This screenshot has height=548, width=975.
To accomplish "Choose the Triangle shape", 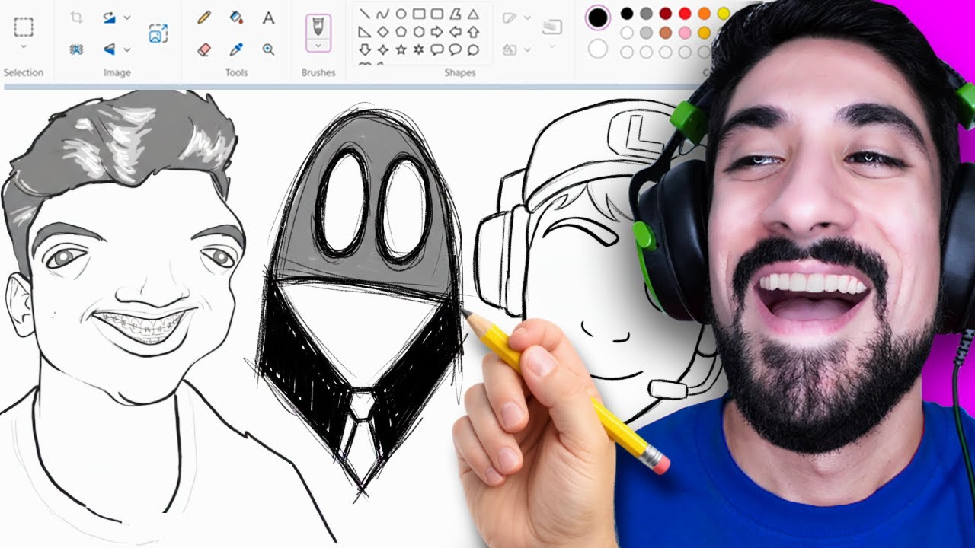I will coord(473,14).
